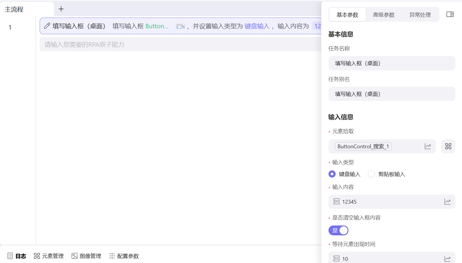Screen dimensions: 462x263
Task: Open the screenshot preview icon in the step card
Action: (x=180, y=26)
